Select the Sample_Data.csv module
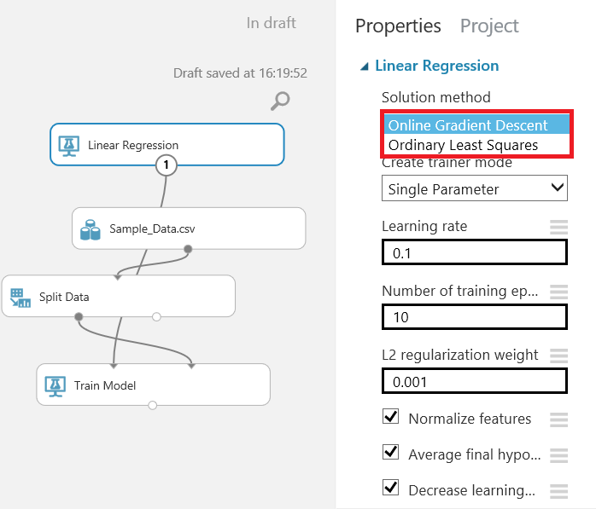 tap(189, 228)
